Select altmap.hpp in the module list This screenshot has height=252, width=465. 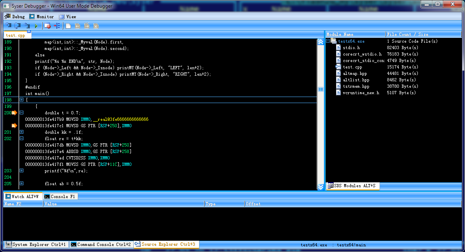(355, 73)
